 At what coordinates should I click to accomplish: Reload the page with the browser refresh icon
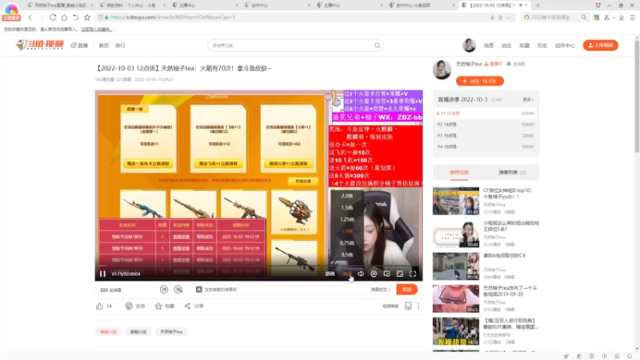[53, 17]
